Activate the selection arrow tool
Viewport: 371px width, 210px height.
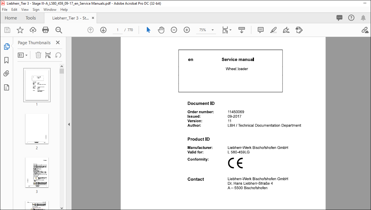148,30
